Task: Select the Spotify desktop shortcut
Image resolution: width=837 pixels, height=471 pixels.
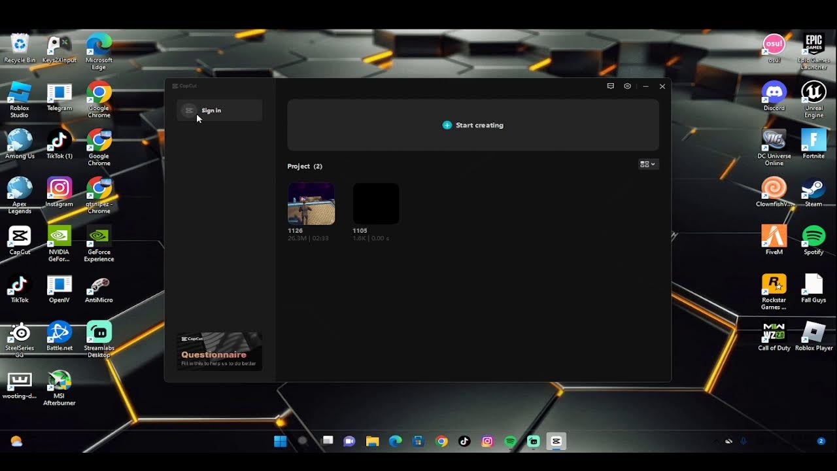Action: [813, 240]
